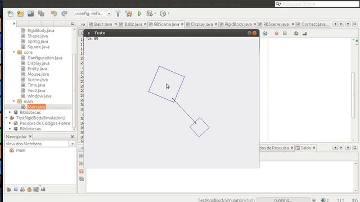Collapse the core package node
360x202 pixels.
pos(14,52)
